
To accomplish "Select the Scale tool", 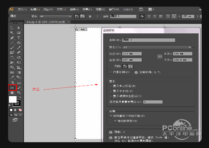I will (x=19, y=58).
